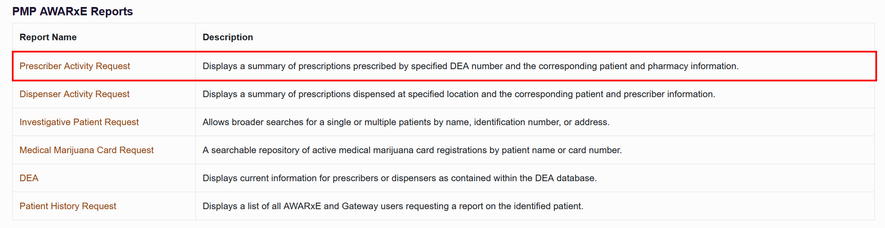The height and width of the screenshot is (228, 885).
Task: Click the Description column header
Action: click(x=228, y=37)
